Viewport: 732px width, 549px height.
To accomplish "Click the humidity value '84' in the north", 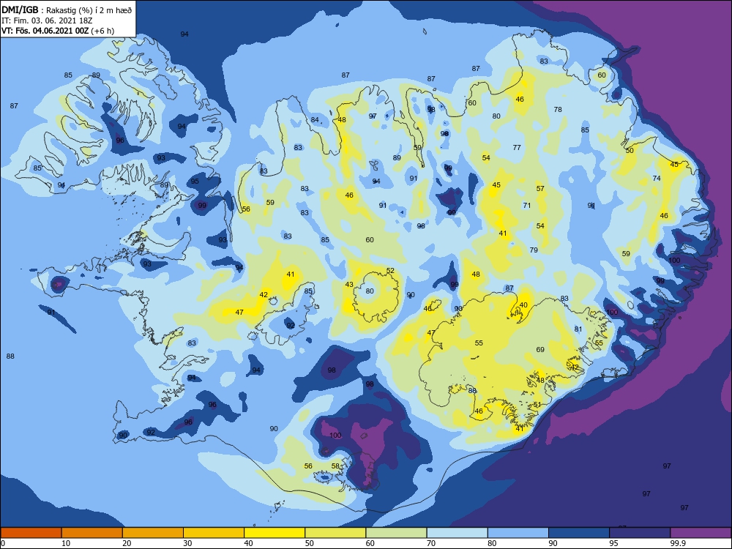I will pos(315,120).
